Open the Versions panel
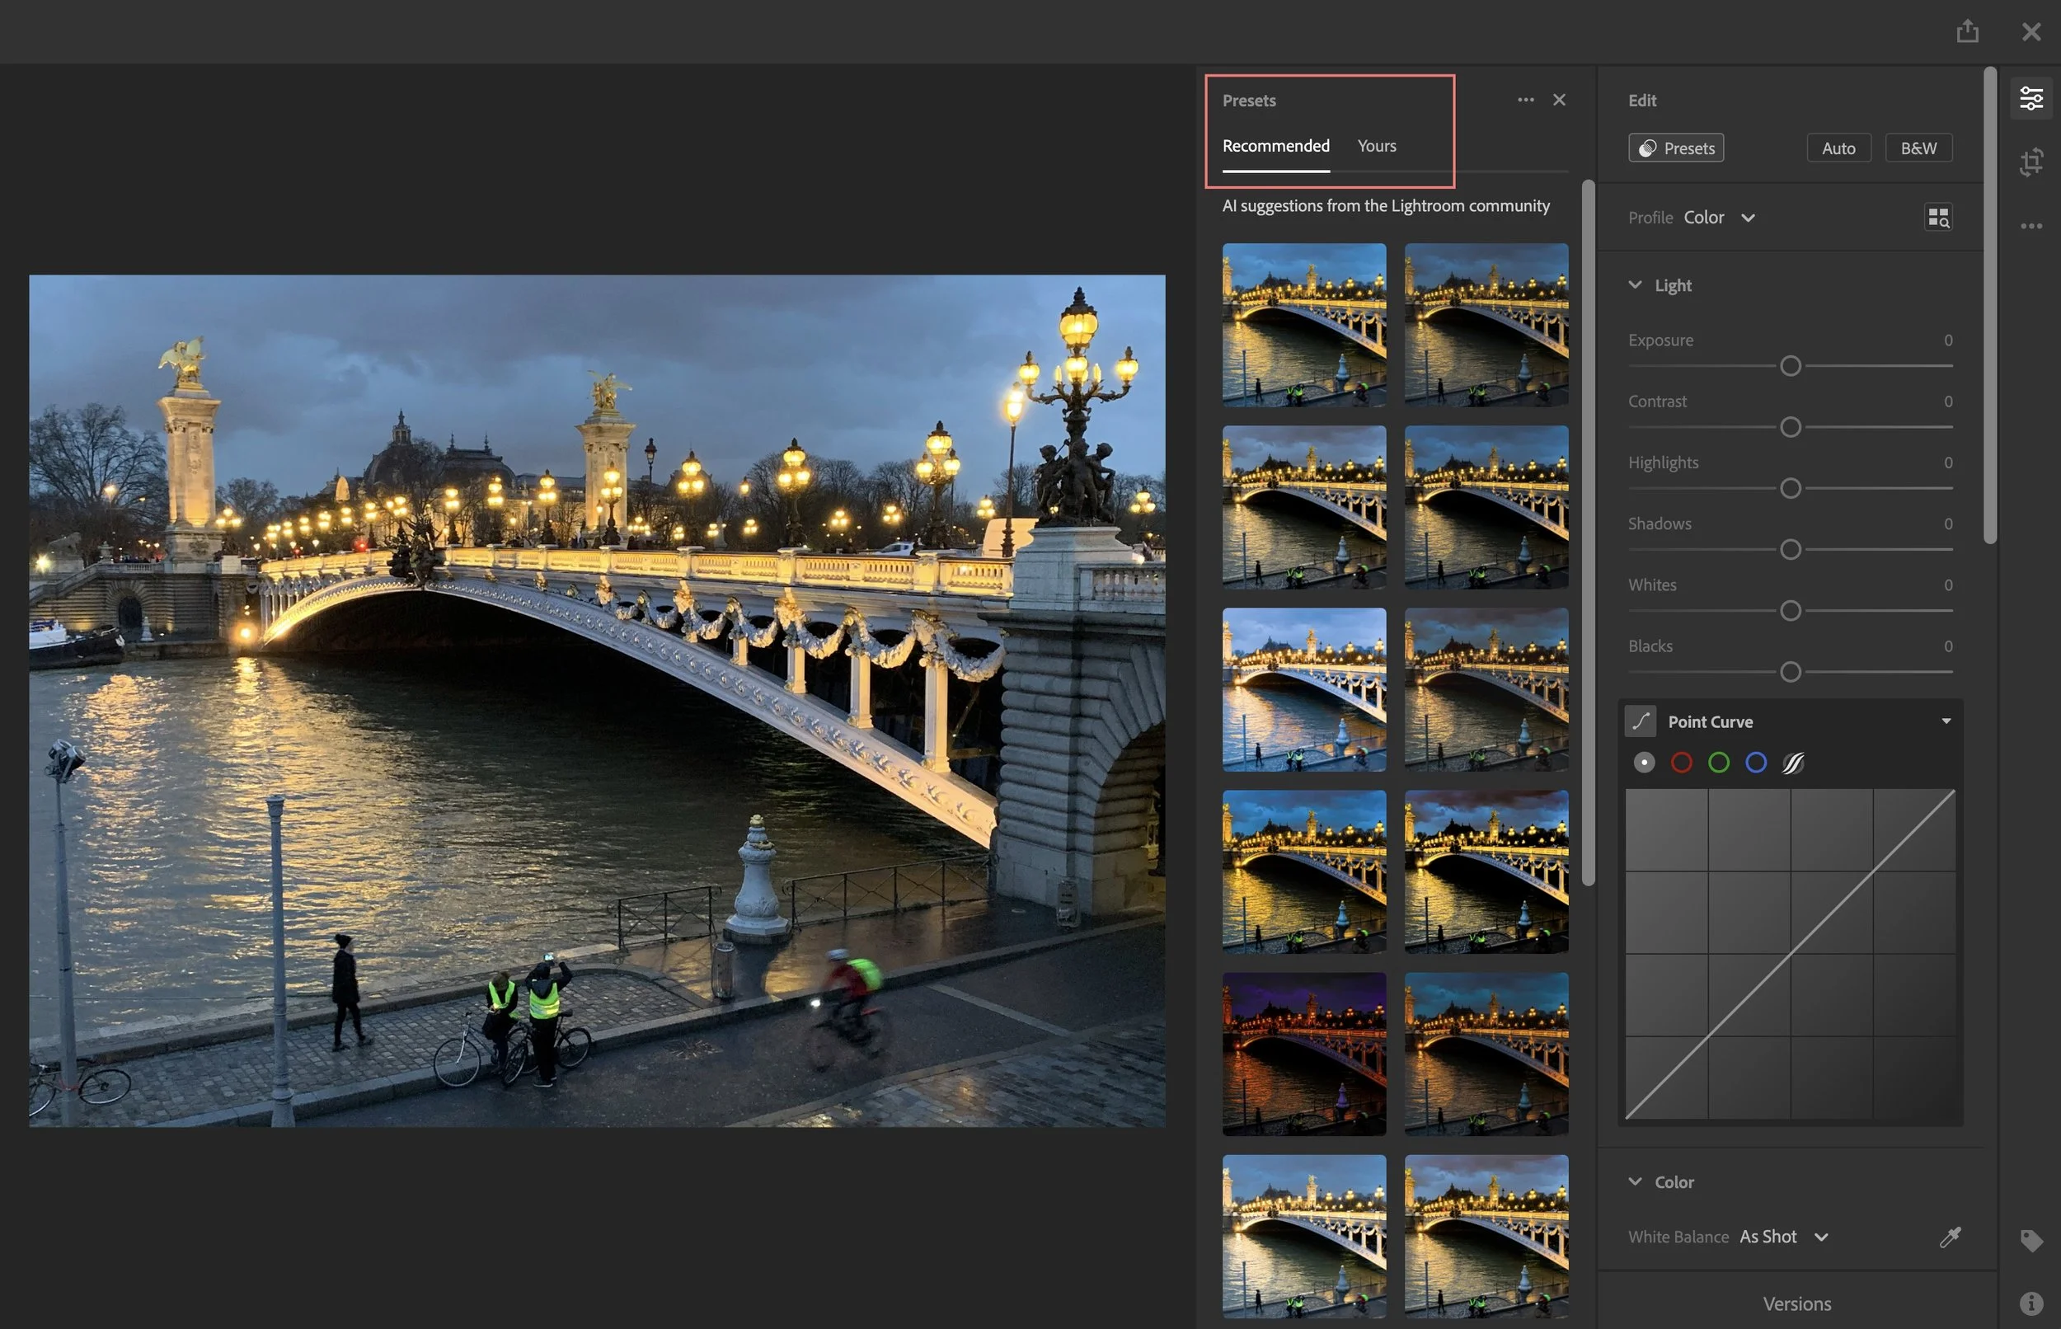This screenshot has width=2061, height=1329. 1796,1303
